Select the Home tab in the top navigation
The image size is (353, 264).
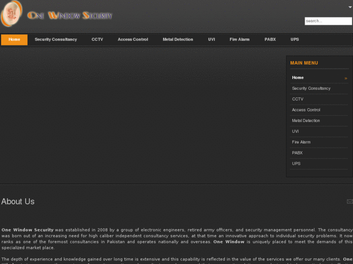14,40
